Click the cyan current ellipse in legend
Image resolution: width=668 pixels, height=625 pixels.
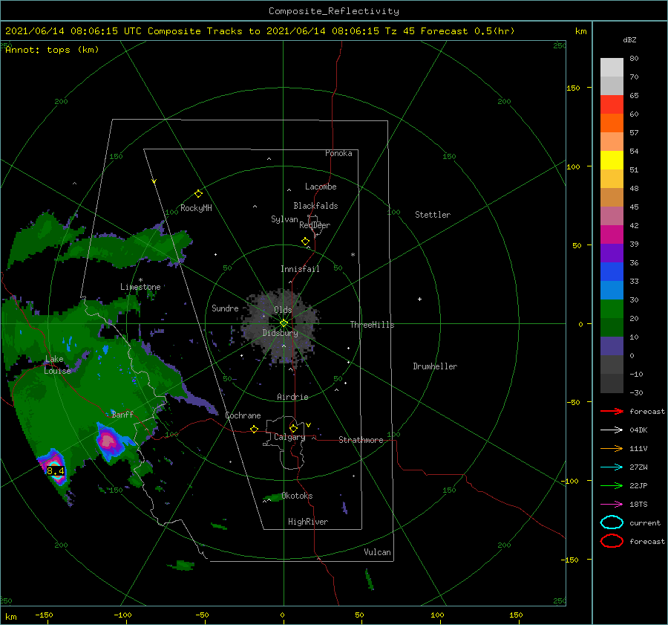pos(612,522)
